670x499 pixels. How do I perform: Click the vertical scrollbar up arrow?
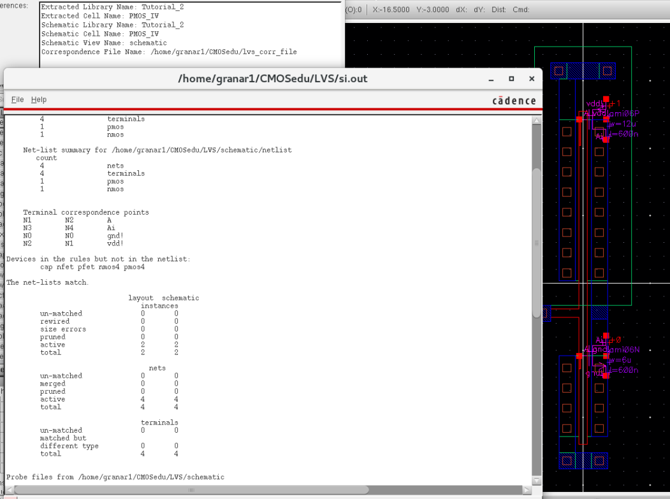pos(536,120)
